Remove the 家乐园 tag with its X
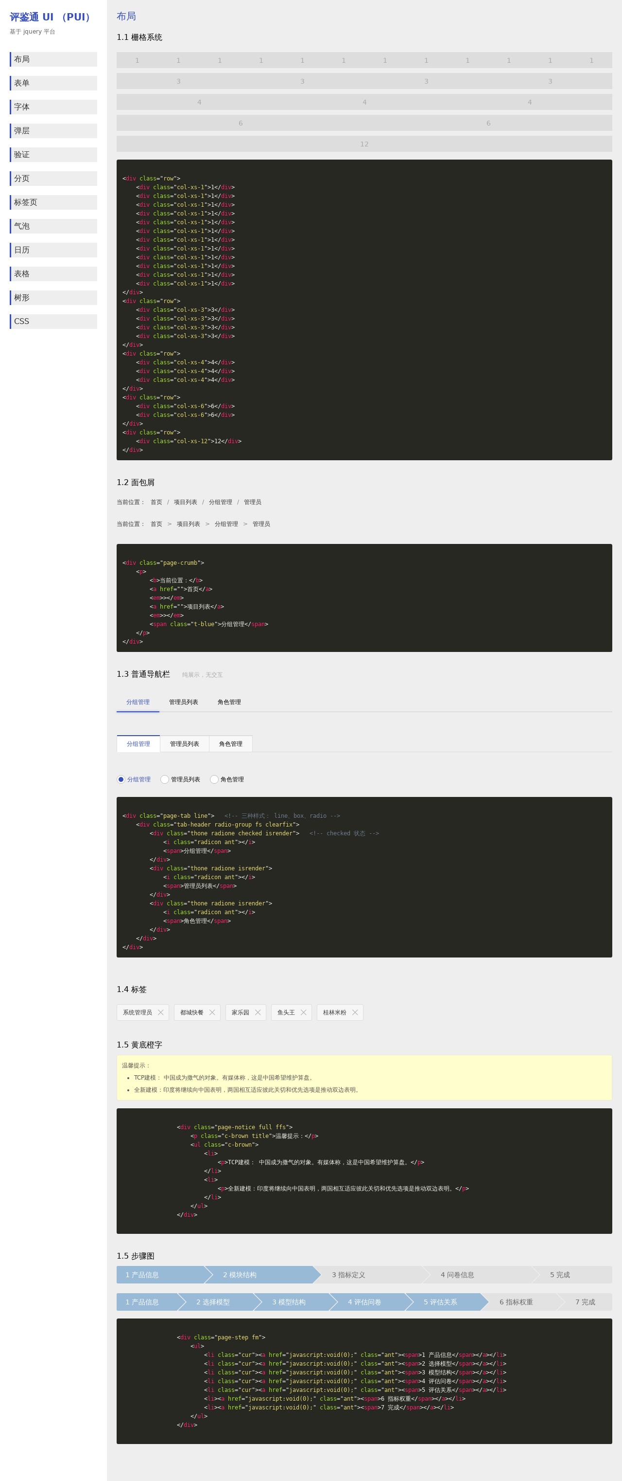This screenshot has height=1481, width=622. tap(258, 1012)
